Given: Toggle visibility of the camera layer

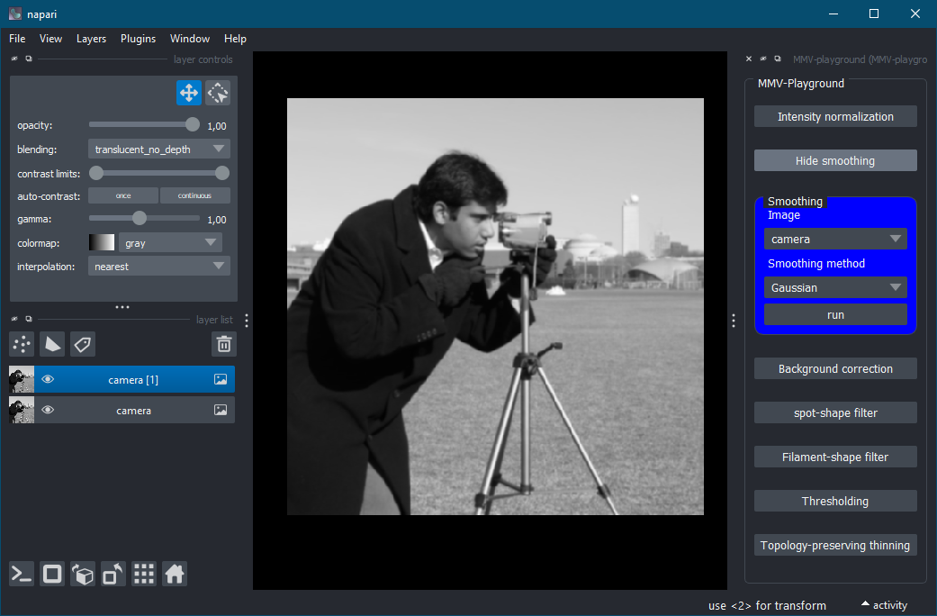Looking at the screenshot, I should 48,410.
